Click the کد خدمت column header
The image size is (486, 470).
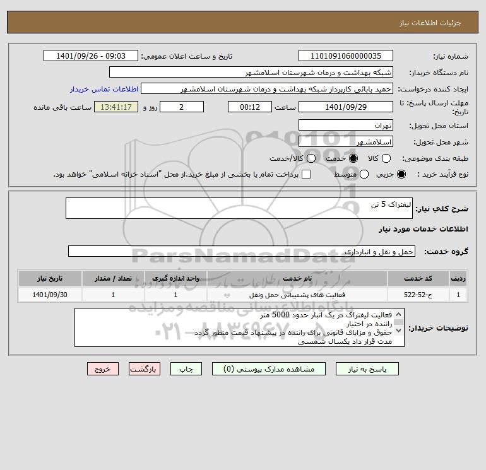(x=418, y=278)
